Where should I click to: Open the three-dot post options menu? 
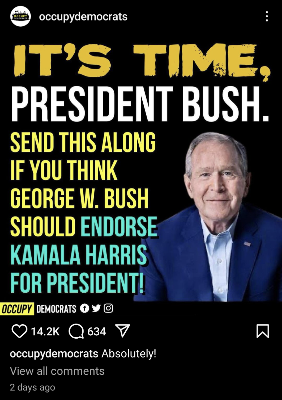click(x=267, y=16)
